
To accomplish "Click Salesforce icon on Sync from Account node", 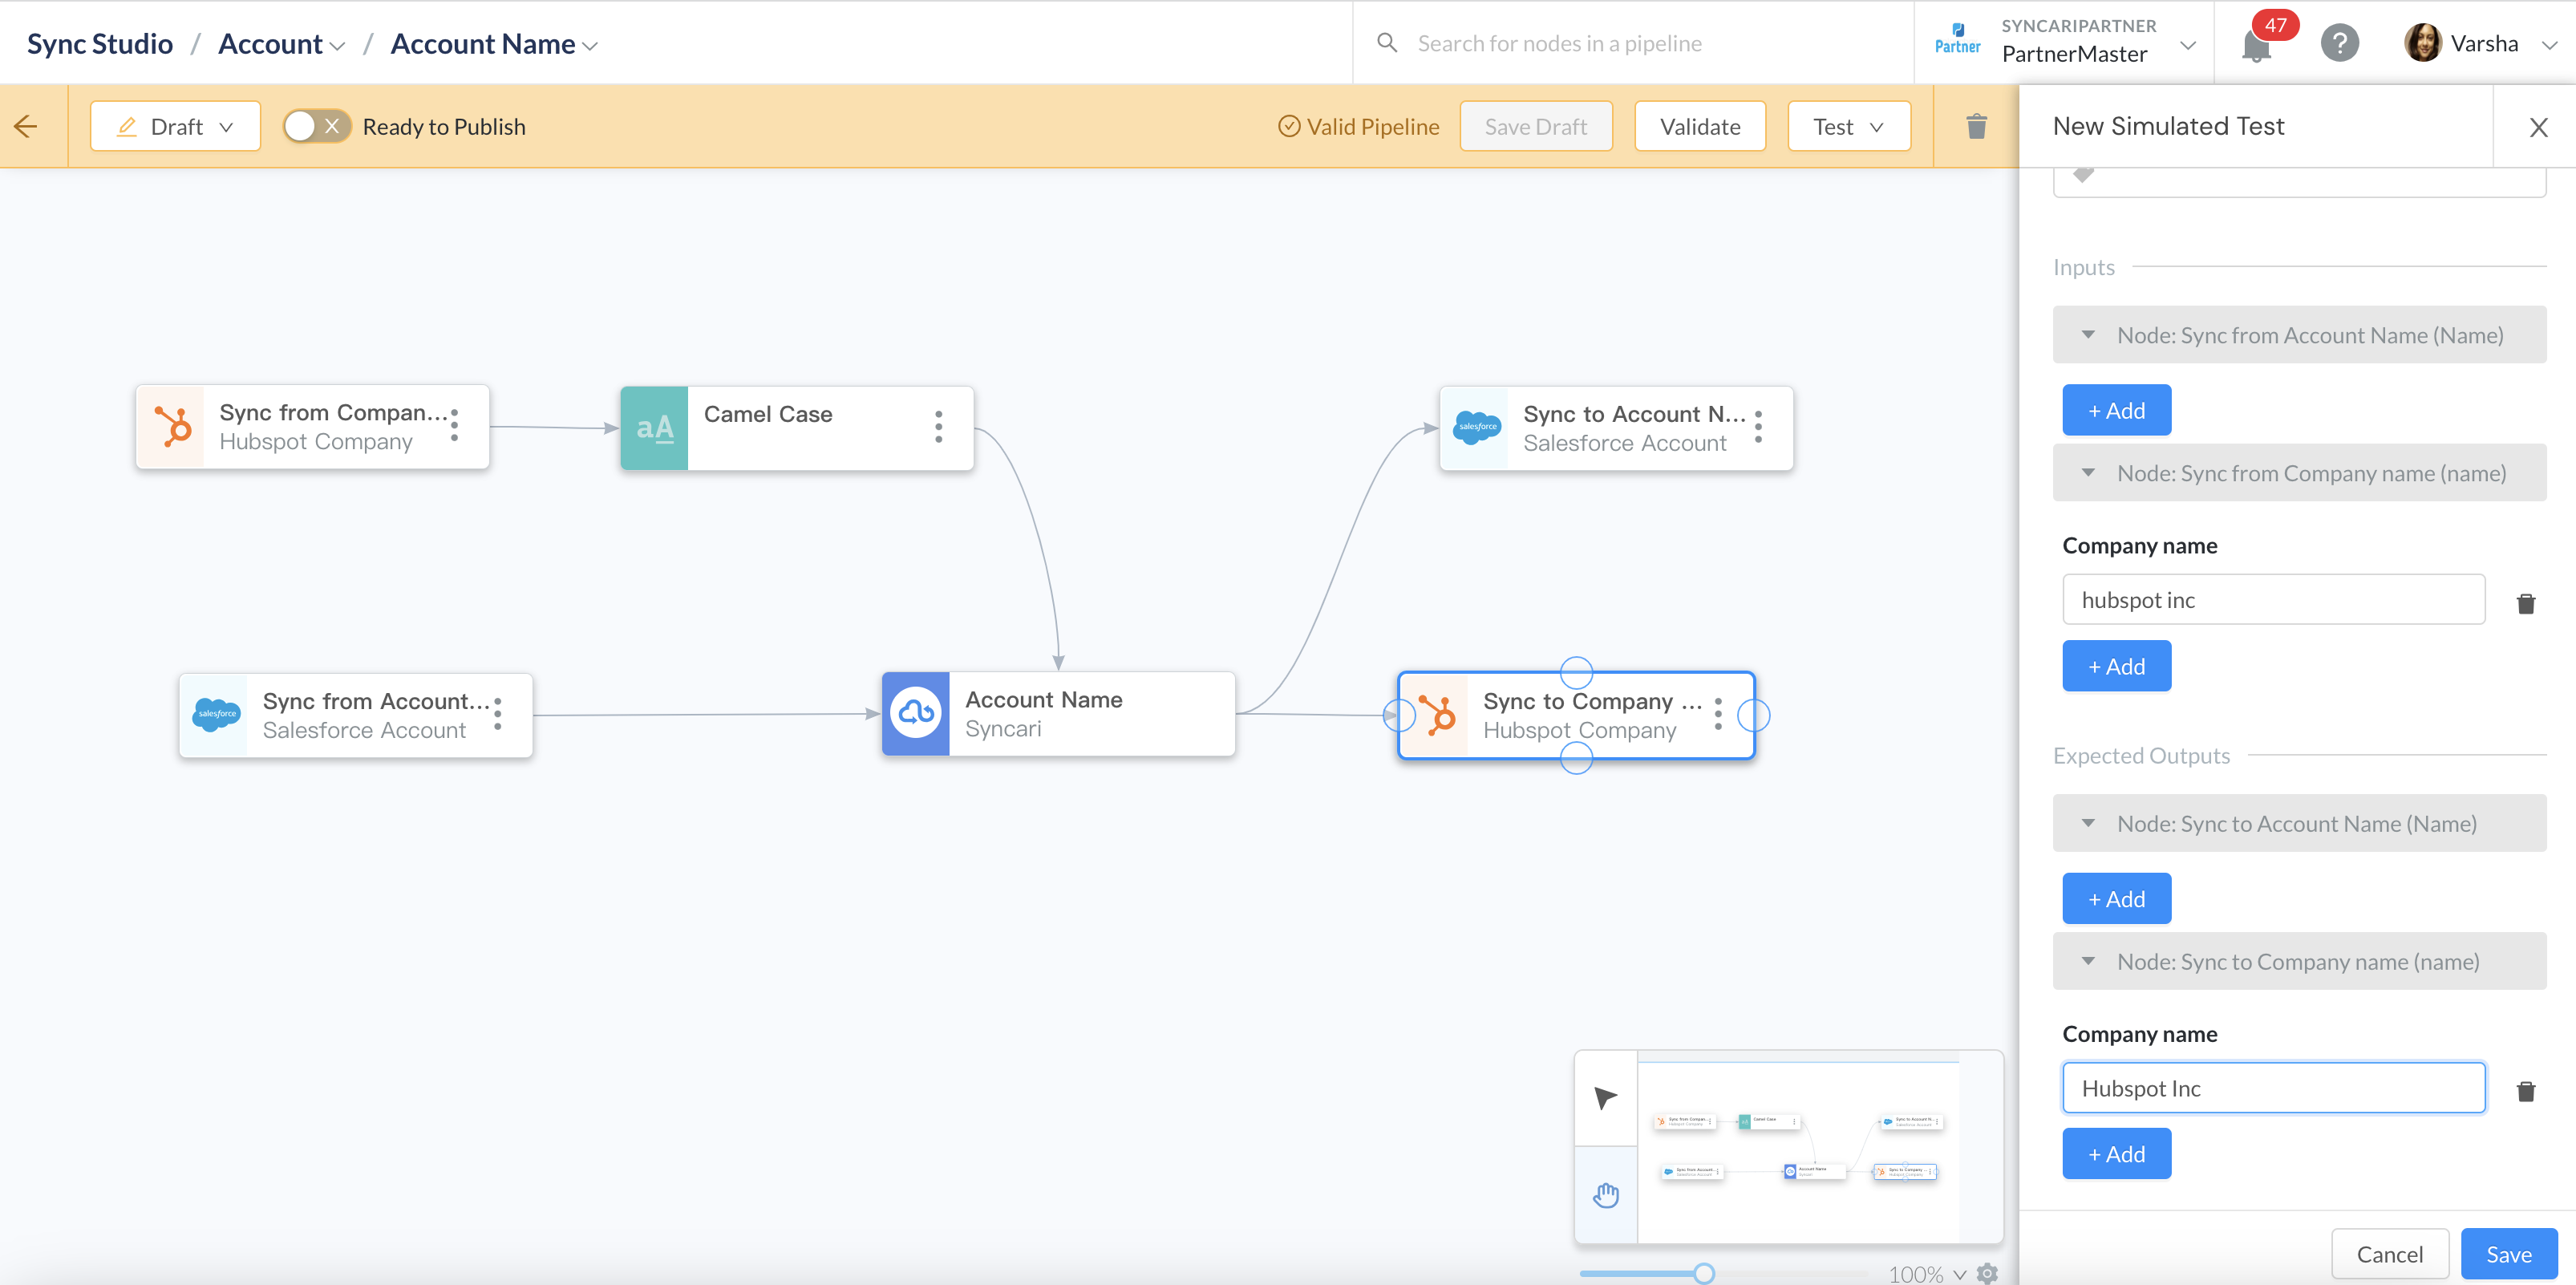I will pyautogui.click(x=215, y=715).
